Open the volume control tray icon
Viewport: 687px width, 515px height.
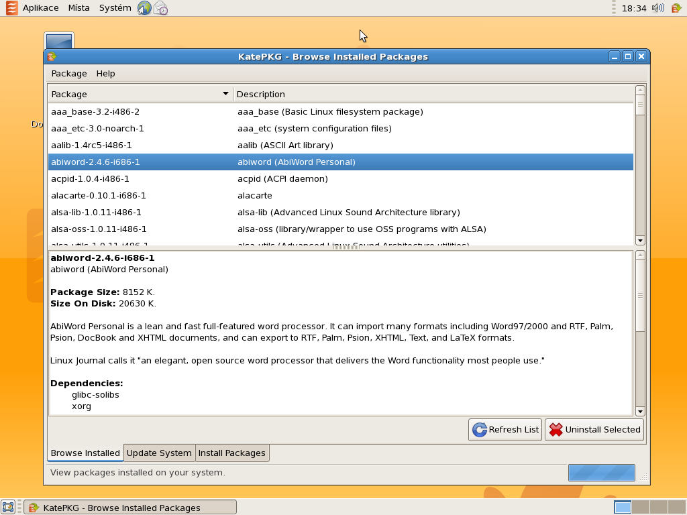click(x=658, y=8)
